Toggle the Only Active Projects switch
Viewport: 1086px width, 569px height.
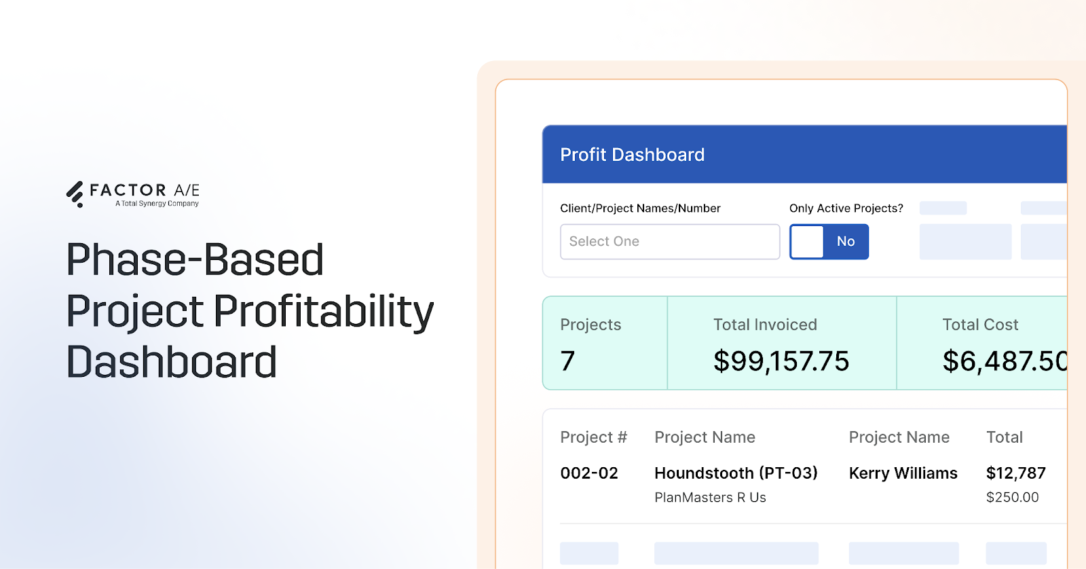829,242
